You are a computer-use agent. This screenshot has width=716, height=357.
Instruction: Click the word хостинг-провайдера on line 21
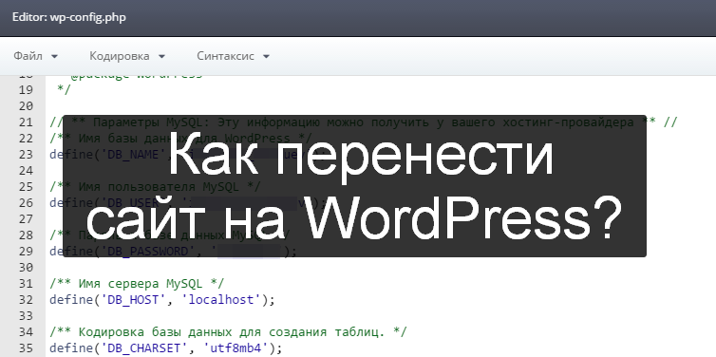pyautogui.click(x=569, y=122)
